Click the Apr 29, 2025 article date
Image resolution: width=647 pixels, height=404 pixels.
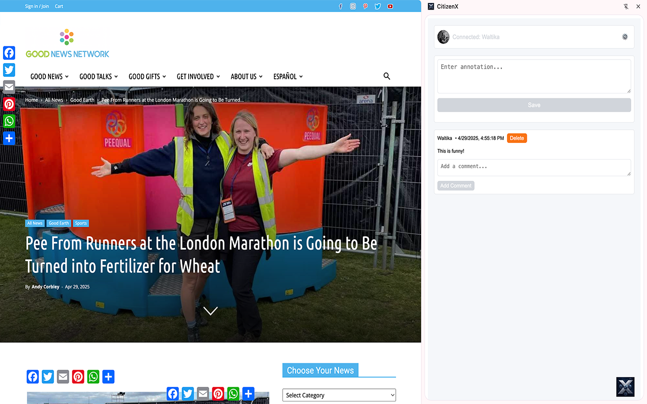point(77,287)
